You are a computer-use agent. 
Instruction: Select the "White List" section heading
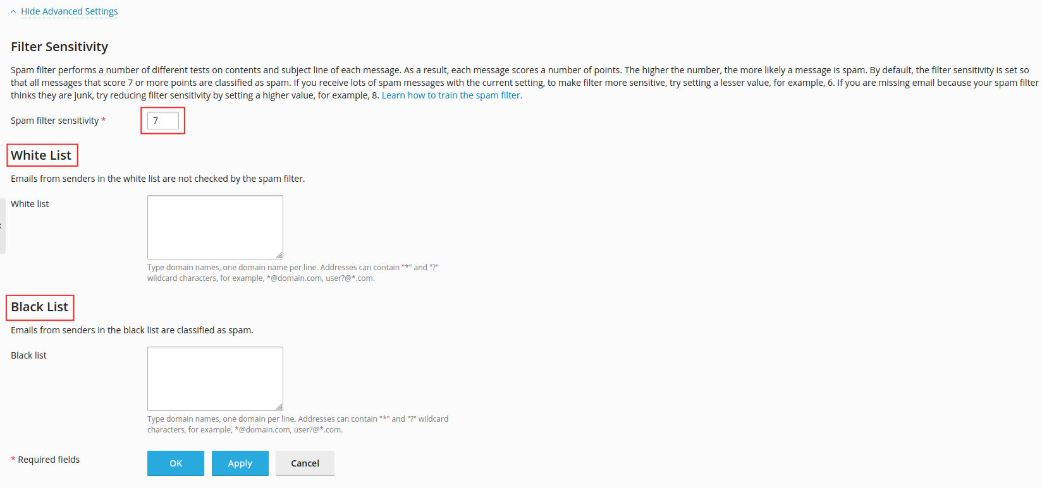(x=41, y=155)
